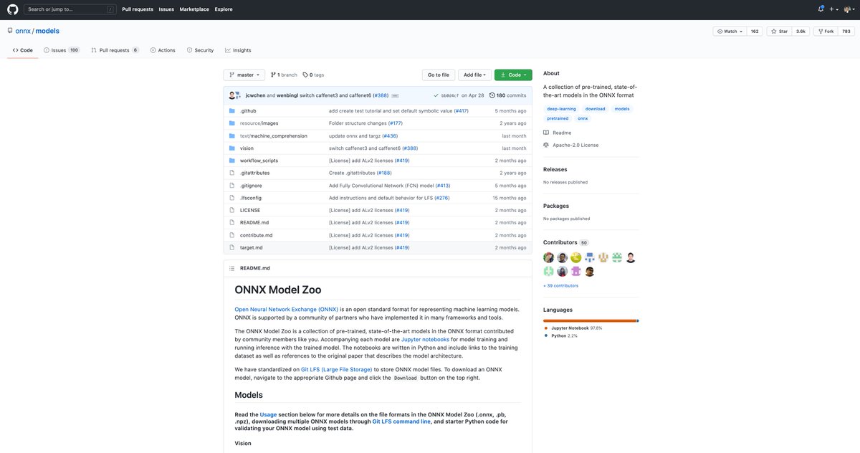The width and height of the screenshot is (860, 453).
Task: Select the Code tab
Action: click(x=23, y=50)
